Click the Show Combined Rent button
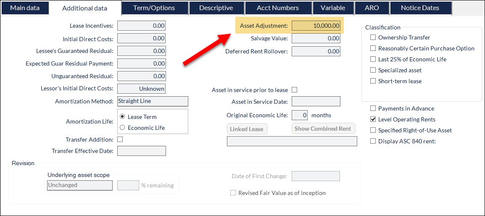 point(324,129)
